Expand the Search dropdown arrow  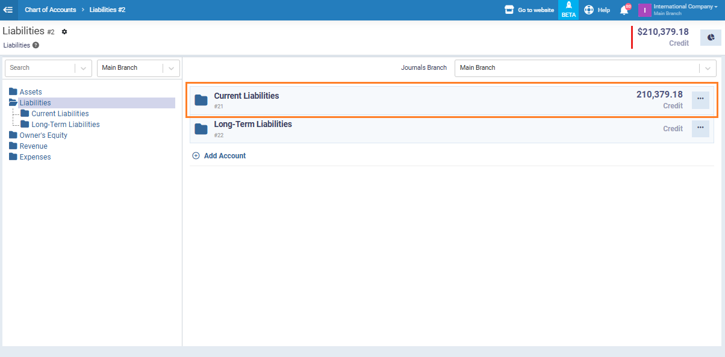point(83,68)
